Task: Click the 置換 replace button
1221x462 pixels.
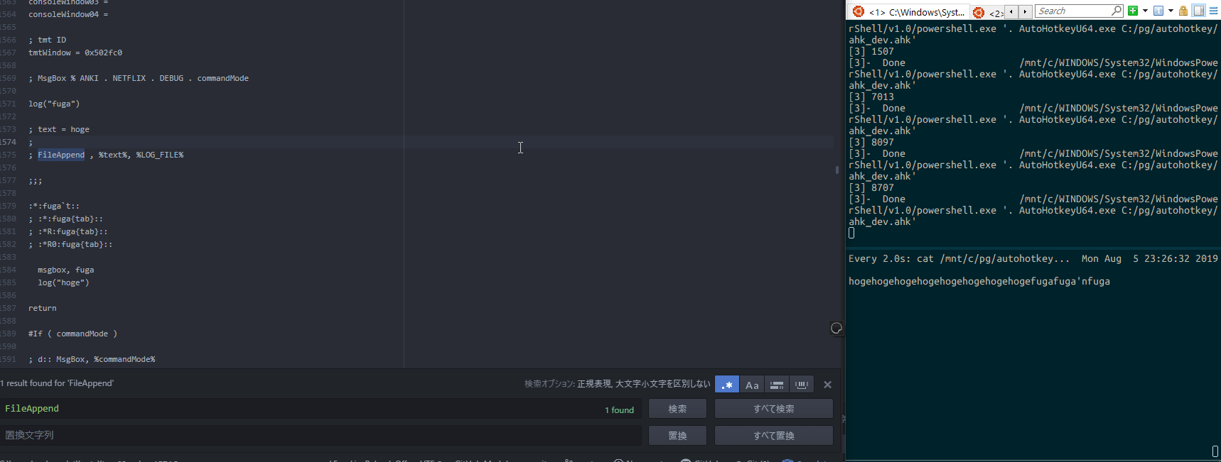Action: click(x=677, y=435)
